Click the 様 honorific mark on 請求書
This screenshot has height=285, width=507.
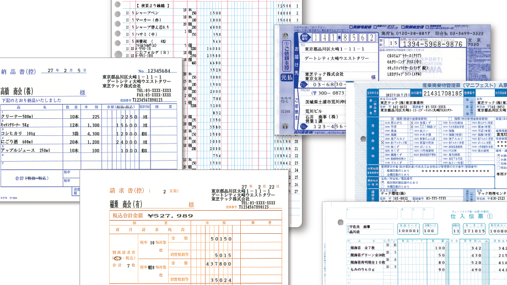pos(191,205)
